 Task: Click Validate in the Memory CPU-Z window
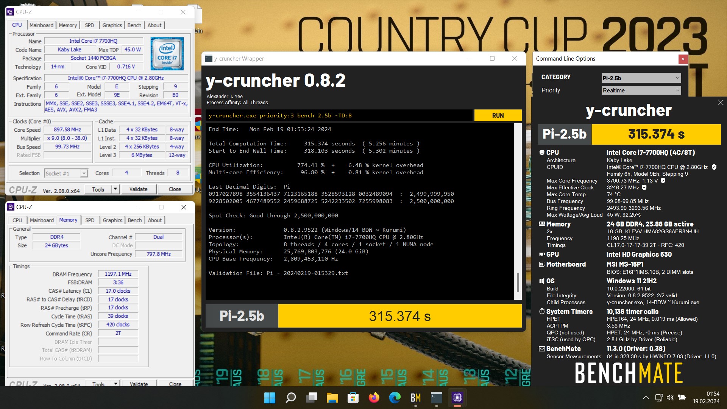coord(139,384)
